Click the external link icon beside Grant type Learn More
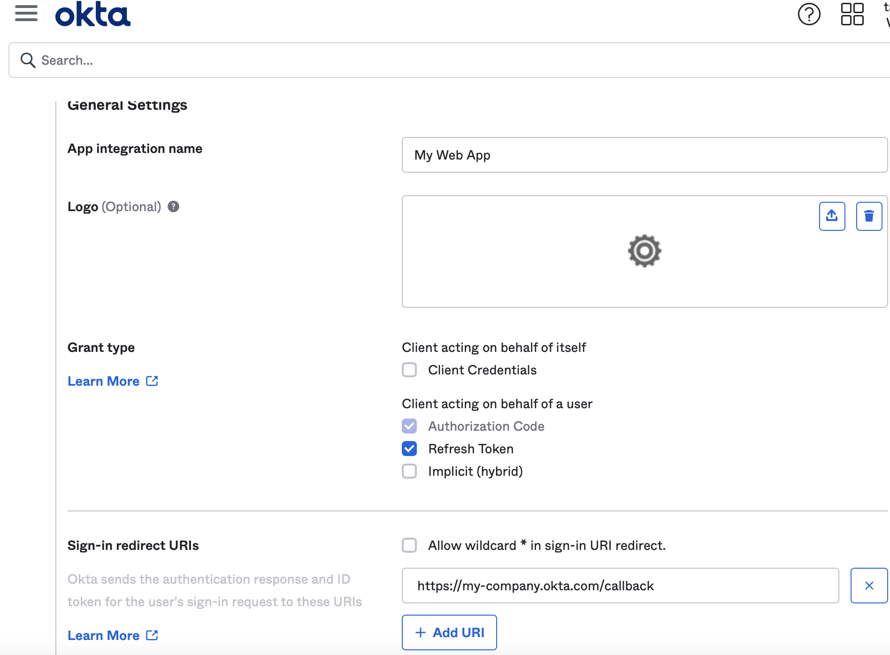890x655 pixels. tap(152, 381)
